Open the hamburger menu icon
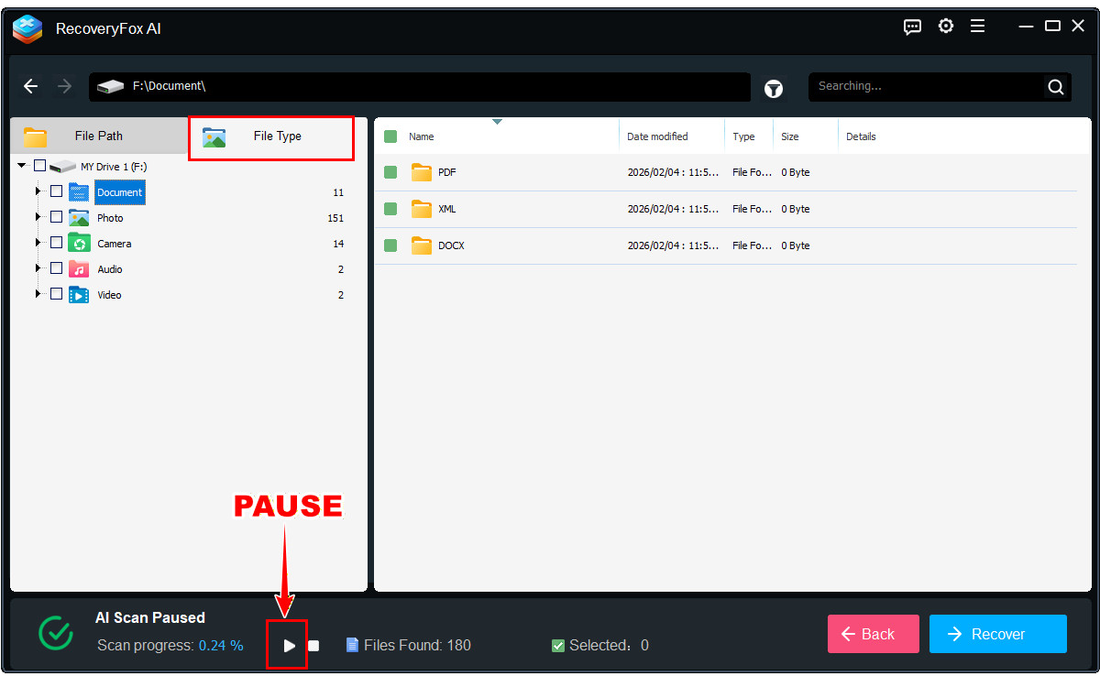Screen dimensions: 1100x687 point(978,27)
